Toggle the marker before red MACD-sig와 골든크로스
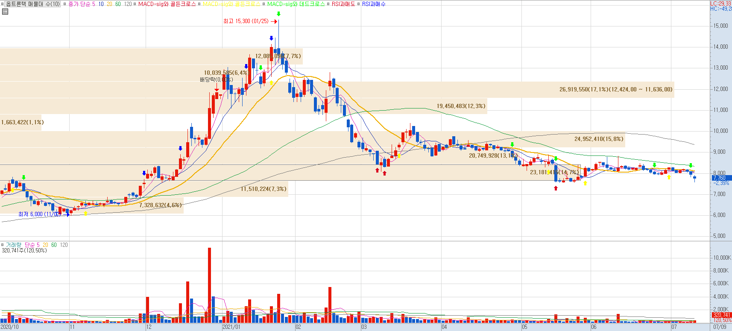 pos(135,4)
